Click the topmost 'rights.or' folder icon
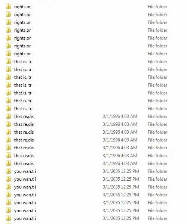187x224 pixels. pos(9,7)
